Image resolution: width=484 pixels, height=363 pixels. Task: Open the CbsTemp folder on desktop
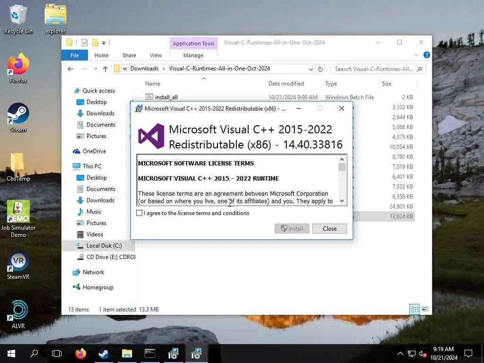click(18, 167)
